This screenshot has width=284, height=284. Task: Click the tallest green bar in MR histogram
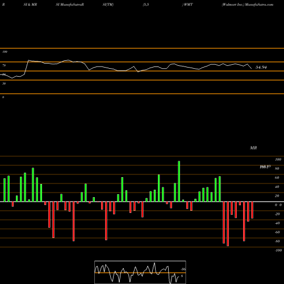coord(179,181)
